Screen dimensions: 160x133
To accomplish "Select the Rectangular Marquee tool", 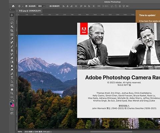I will click(12, 19).
